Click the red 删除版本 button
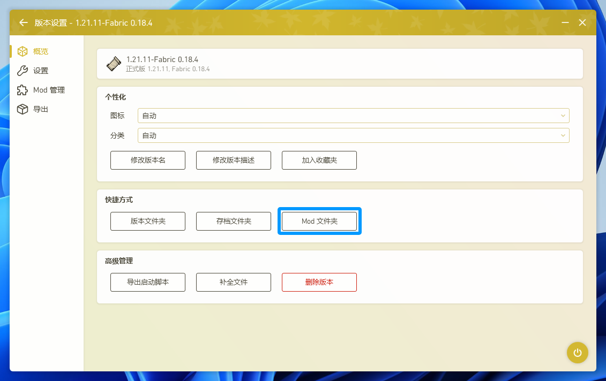Screen dimensions: 606x381 click(x=319, y=282)
